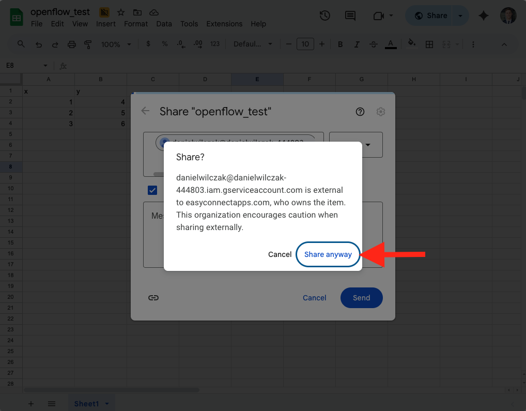The height and width of the screenshot is (411, 526).
Task: Click Share anyway button
Action: point(328,254)
